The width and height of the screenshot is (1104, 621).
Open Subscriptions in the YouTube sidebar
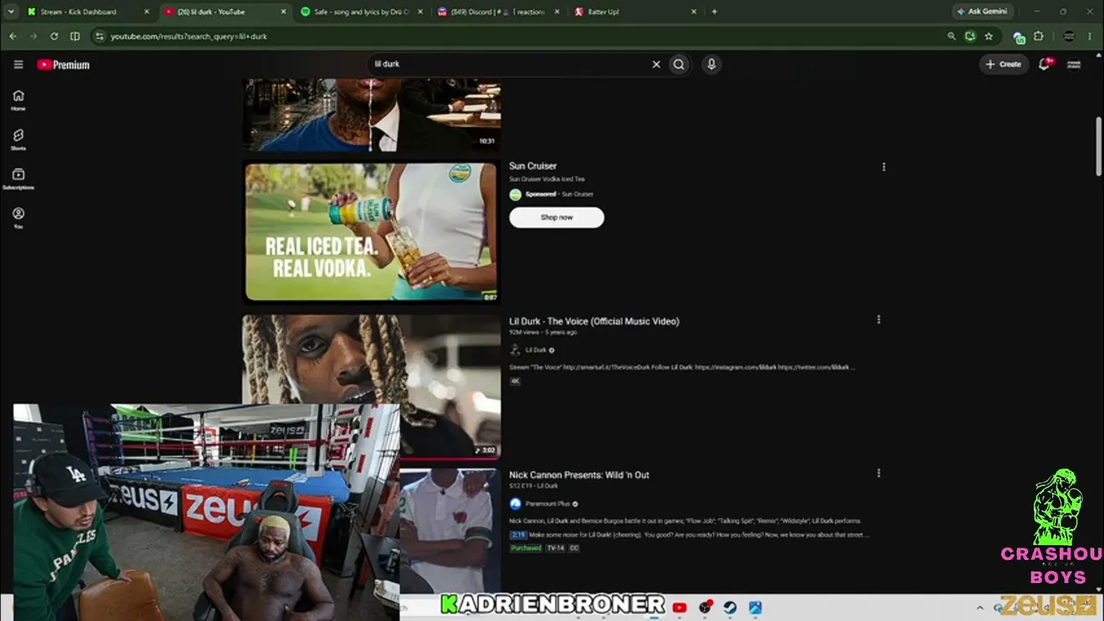click(x=18, y=179)
